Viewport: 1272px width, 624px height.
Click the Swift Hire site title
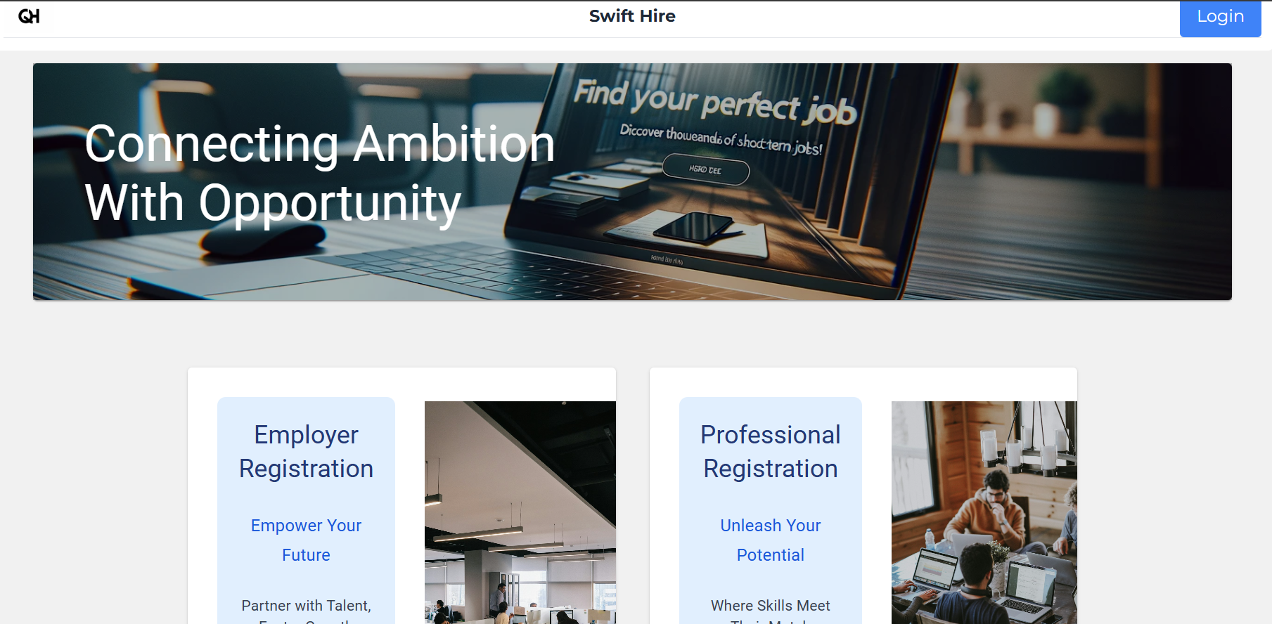pyautogui.click(x=632, y=16)
